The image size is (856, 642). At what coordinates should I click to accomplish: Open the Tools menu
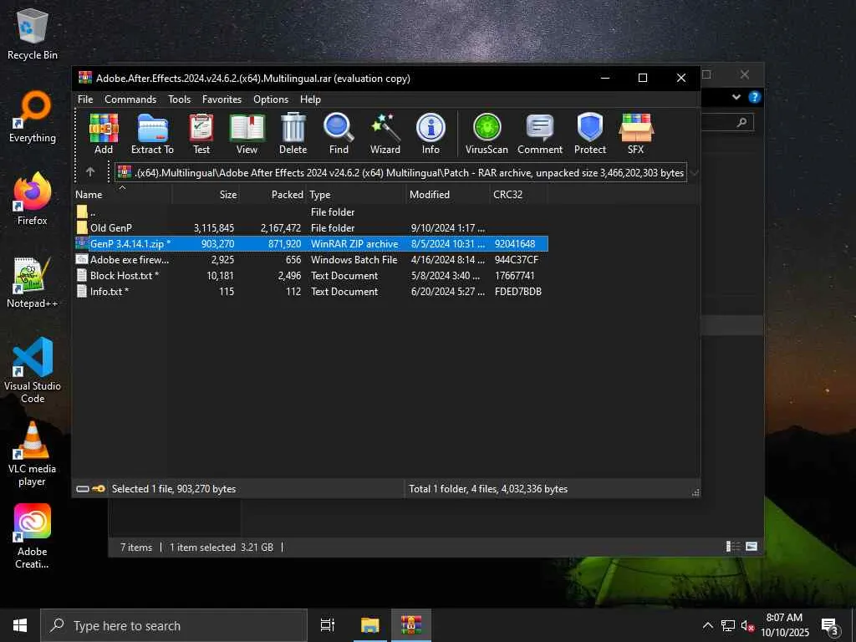(179, 99)
